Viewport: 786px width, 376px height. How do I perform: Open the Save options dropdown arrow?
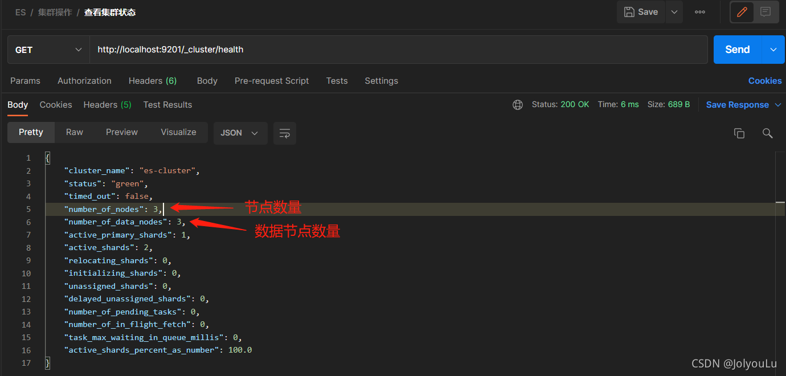pyautogui.click(x=674, y=12)
